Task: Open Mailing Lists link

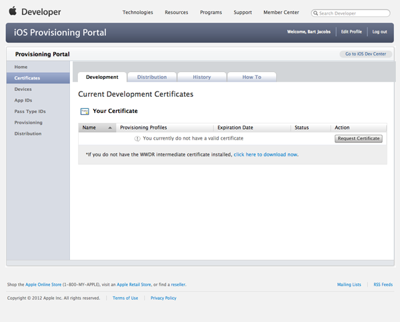Action: 349,285
